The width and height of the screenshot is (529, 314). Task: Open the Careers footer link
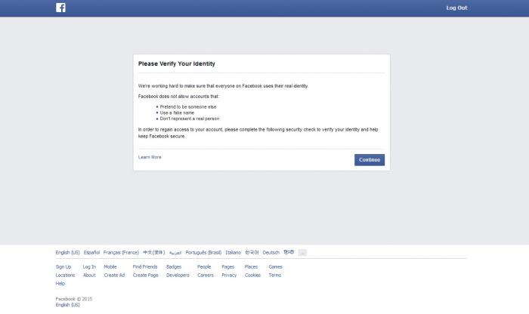tap(206, 275)
